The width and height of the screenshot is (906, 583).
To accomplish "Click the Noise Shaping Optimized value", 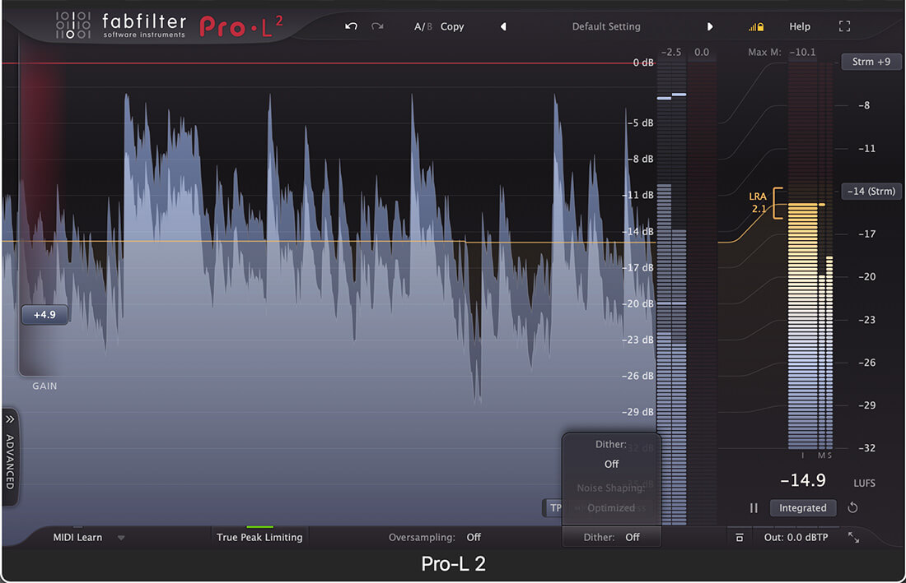I will point(611,508).
